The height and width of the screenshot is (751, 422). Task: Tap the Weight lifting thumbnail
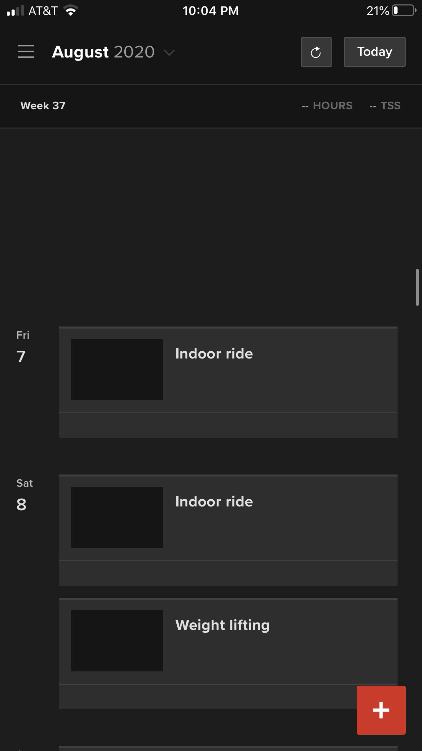click(117, 640)
